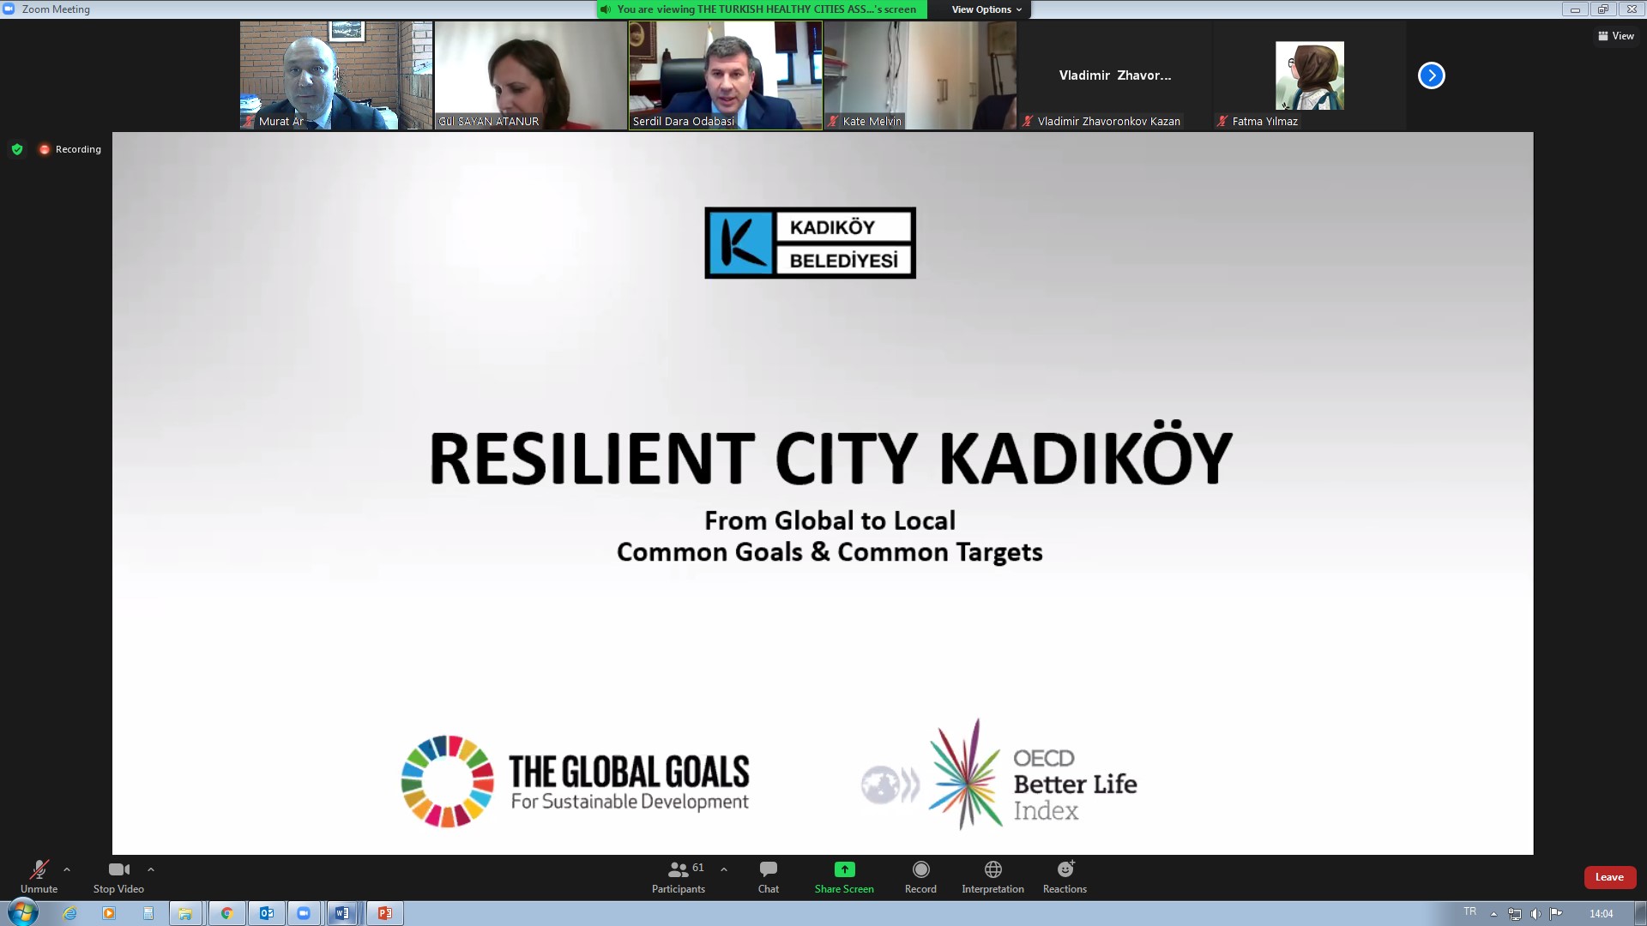
Task: Click the green screen-sharing notification banner
Action: [x=762, y=9]
